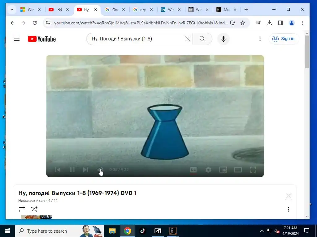The image size is (317, 237).
Task: Open the player settings gear
Action: (208, 170)
